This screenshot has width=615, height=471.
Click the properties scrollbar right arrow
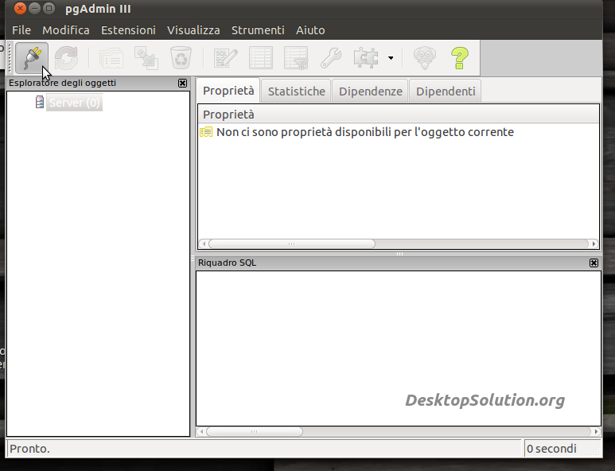click(x=594, y=243)
